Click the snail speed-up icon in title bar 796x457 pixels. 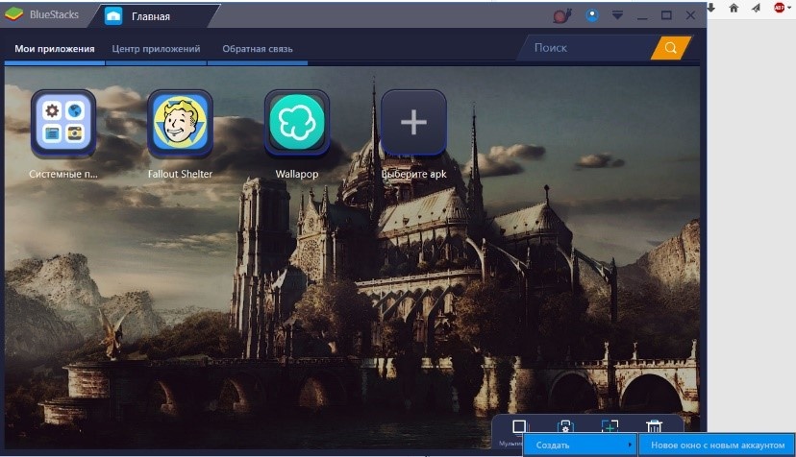pyautogui.click(x=562, y=15)
